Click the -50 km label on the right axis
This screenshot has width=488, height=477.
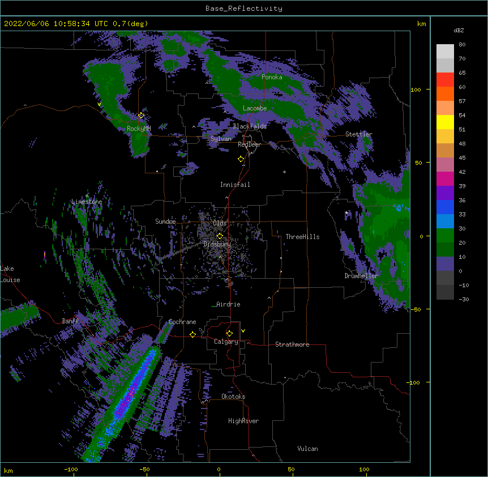coord(416,309)
